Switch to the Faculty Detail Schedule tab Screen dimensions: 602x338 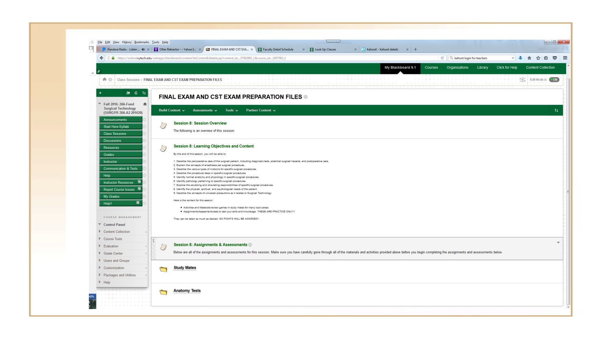coord(278,49)
